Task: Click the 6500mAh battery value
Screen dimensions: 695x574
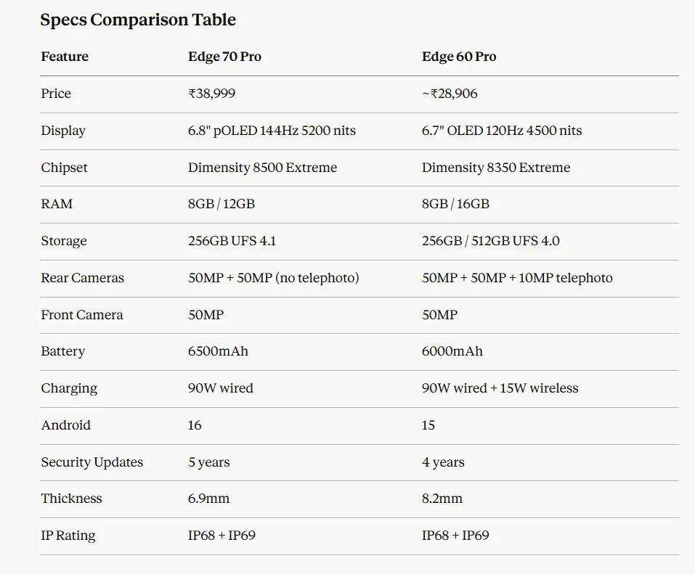Action: click(x=218, y=351)
